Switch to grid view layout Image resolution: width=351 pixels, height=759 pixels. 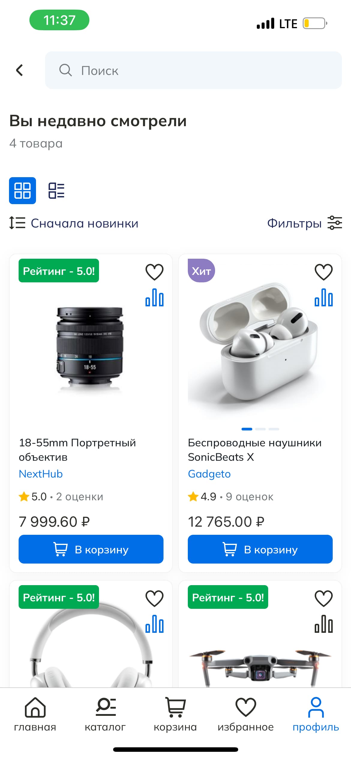(22, 191)
